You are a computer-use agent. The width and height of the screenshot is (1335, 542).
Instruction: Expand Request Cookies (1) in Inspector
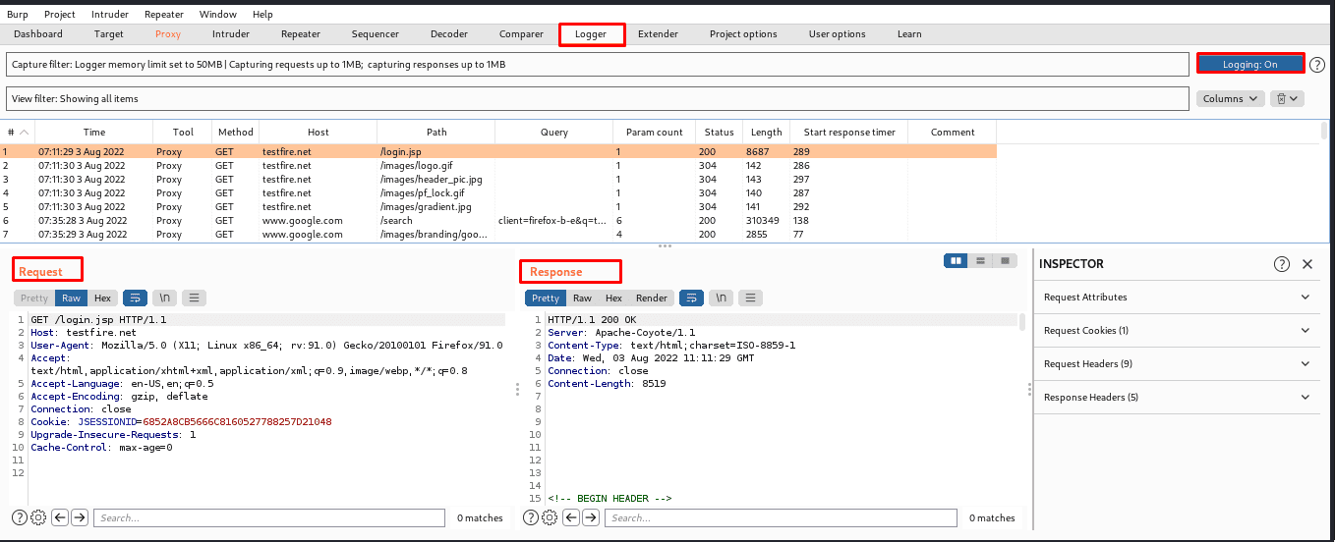pos(1179,330)
